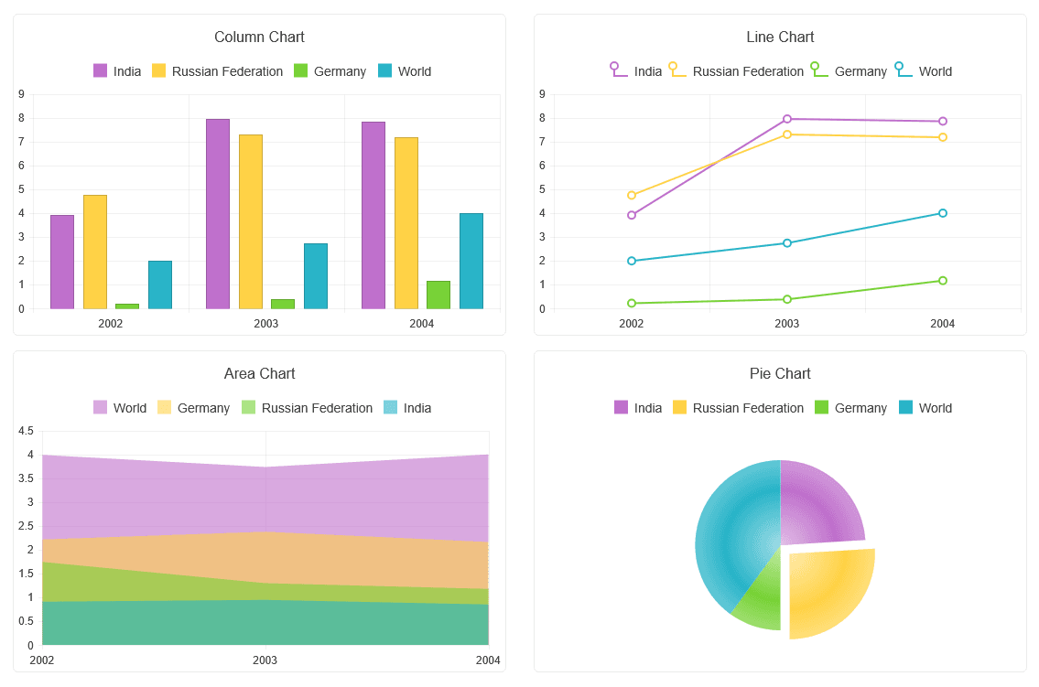Image resolution: width=1039 pixels, height=687 pixels.
Task: Toggle Germany legend in Line Chart
Action: (x=849, y=70)
